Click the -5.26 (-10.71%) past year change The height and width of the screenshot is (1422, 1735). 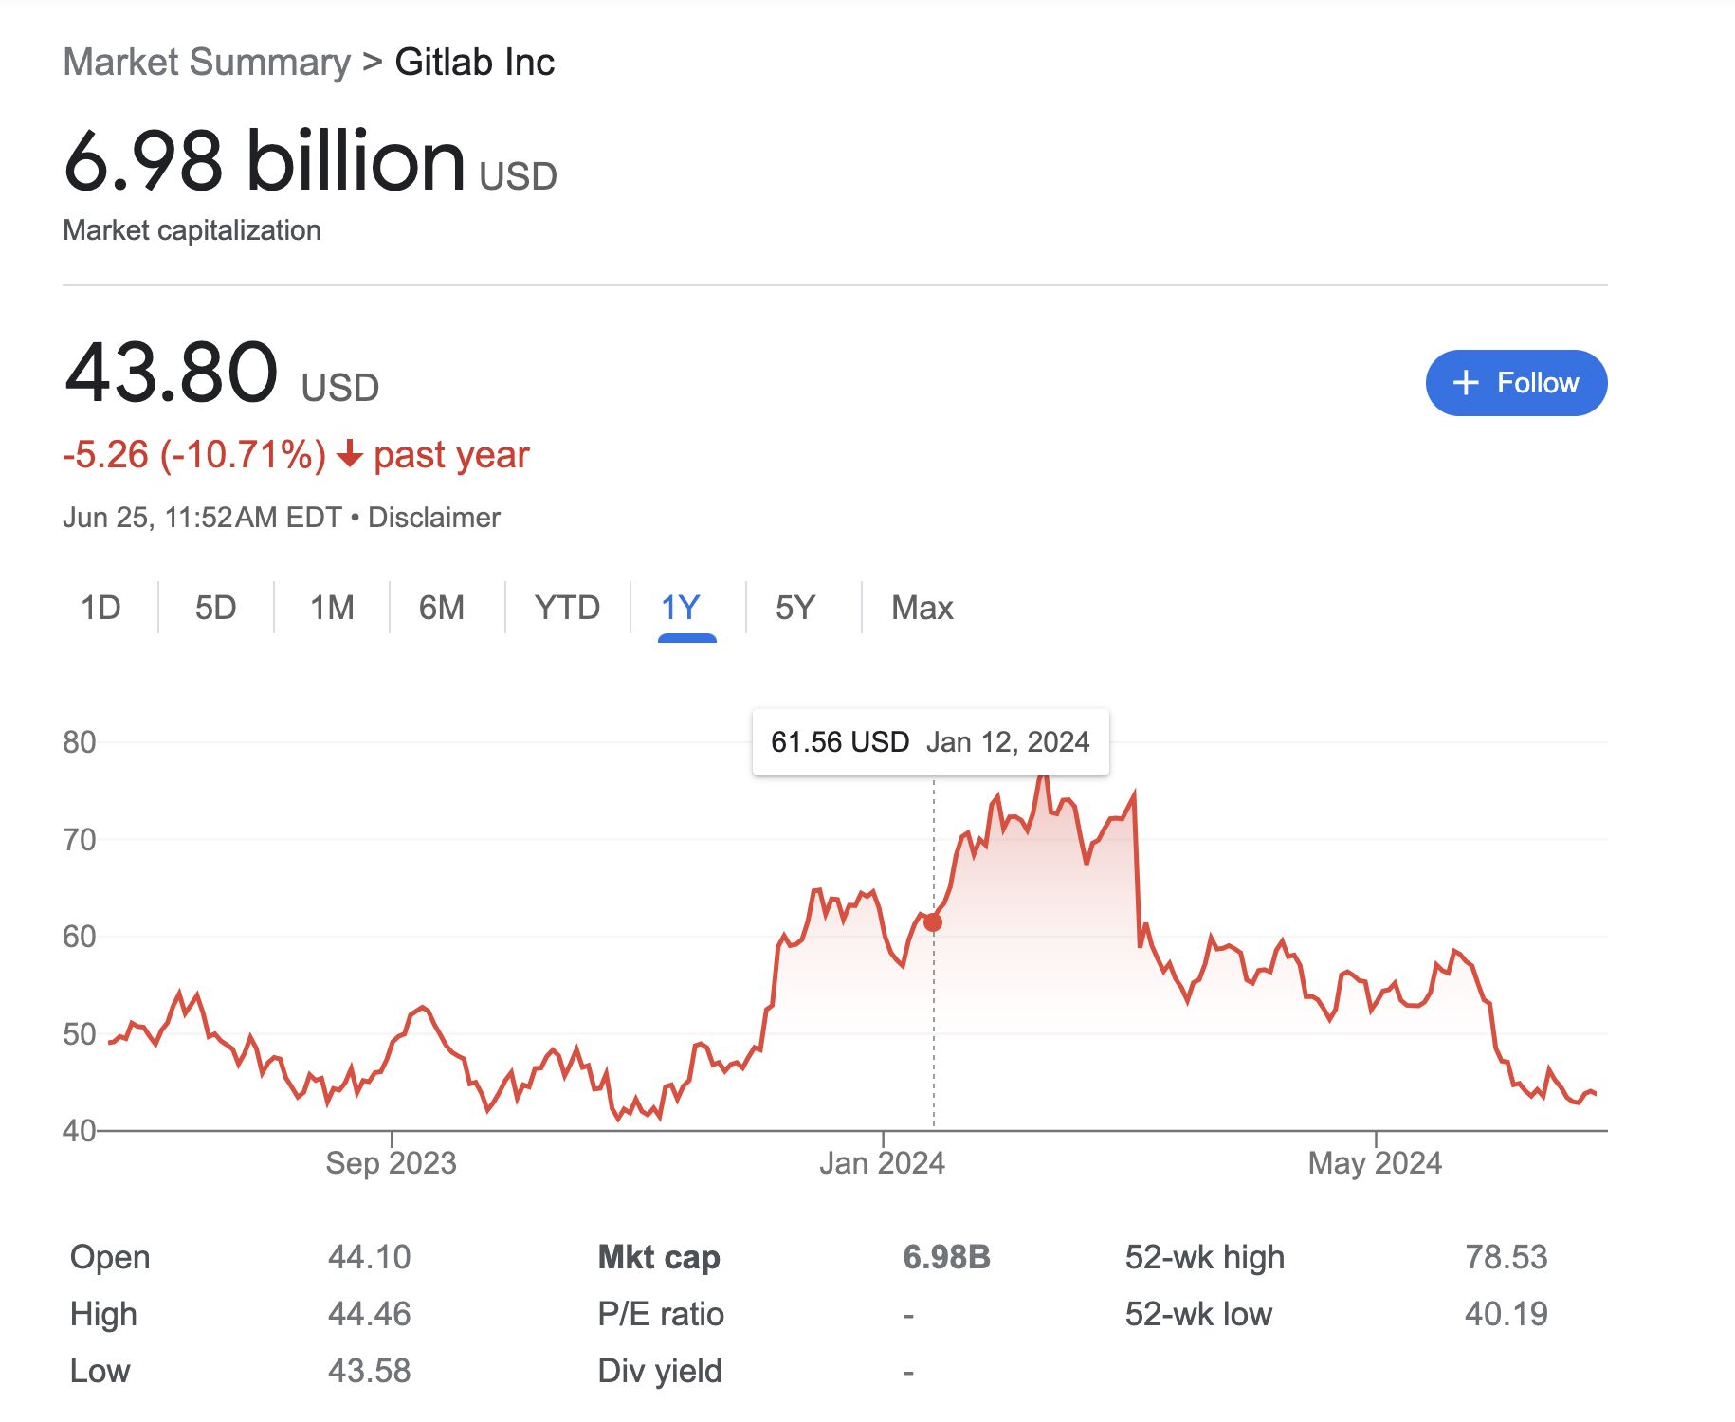click(x=296, y=455)
